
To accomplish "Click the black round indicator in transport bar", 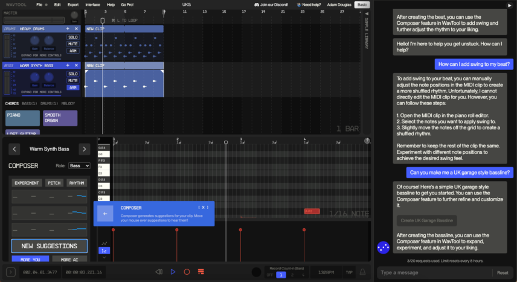I will coord(256,272).
